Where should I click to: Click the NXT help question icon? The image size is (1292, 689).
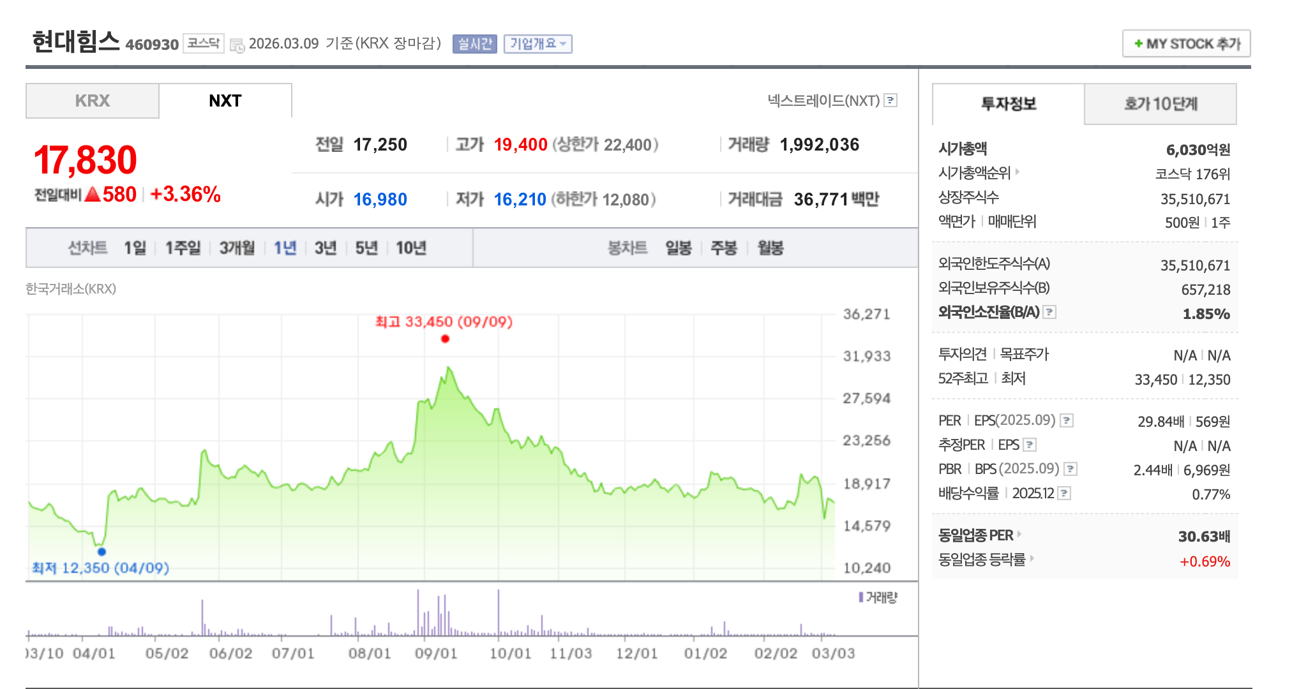click(890, 100)
